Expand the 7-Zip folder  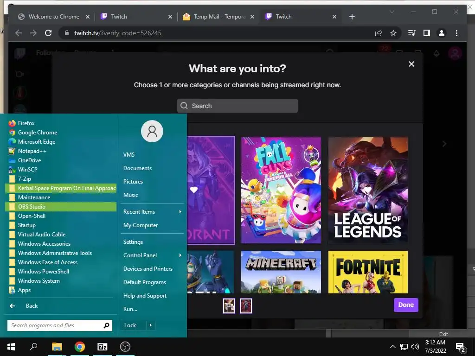(x=61, y=179)
